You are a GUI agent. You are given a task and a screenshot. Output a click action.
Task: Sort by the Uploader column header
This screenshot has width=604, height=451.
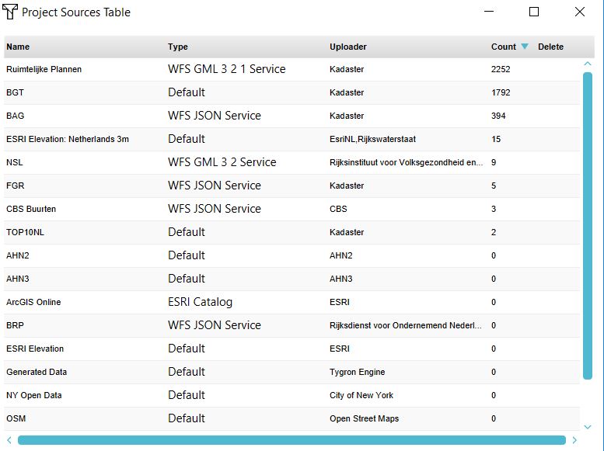(x=347, y=47)
